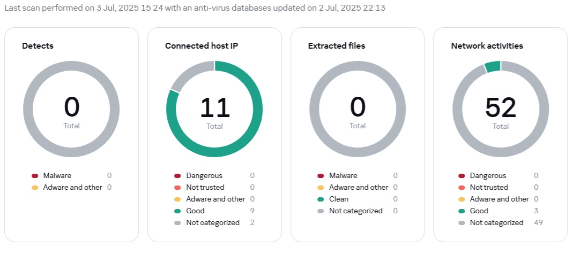Click Malware label in Extracted files card
The height and width of the screenshot is (255, 580).
[x=343, y=176]
